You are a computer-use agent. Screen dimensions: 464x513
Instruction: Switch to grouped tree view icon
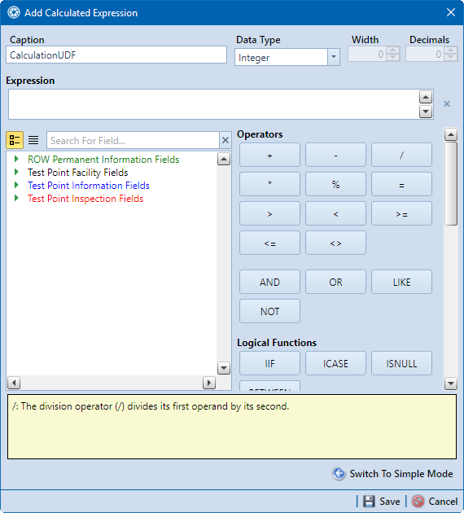tap(15, 140)
